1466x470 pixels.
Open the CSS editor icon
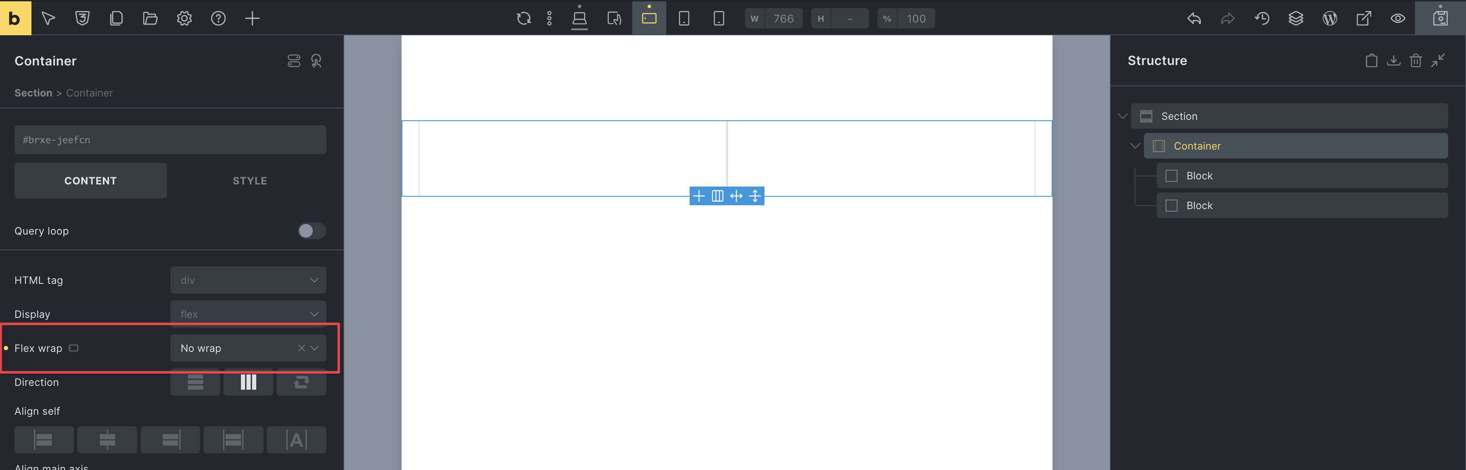82,18
